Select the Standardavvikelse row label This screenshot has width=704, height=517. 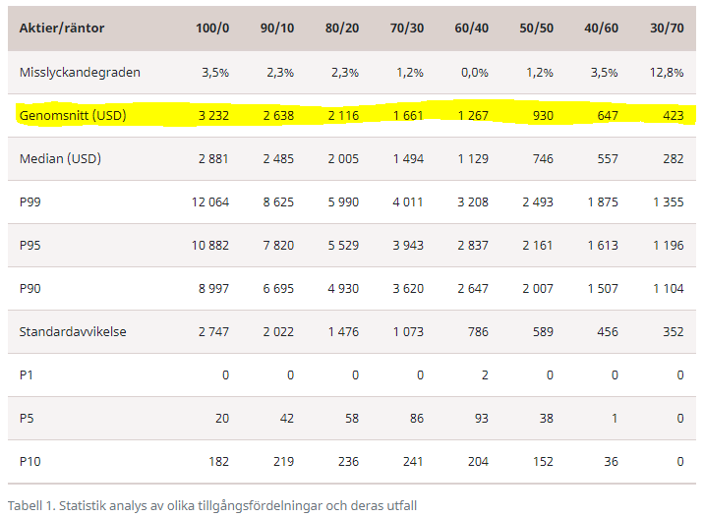[73, 331]
